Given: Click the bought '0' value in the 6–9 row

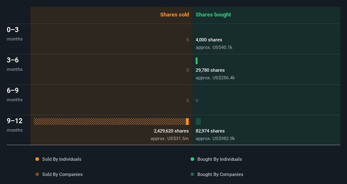Looking at the screenshot, I should [197, 100].
